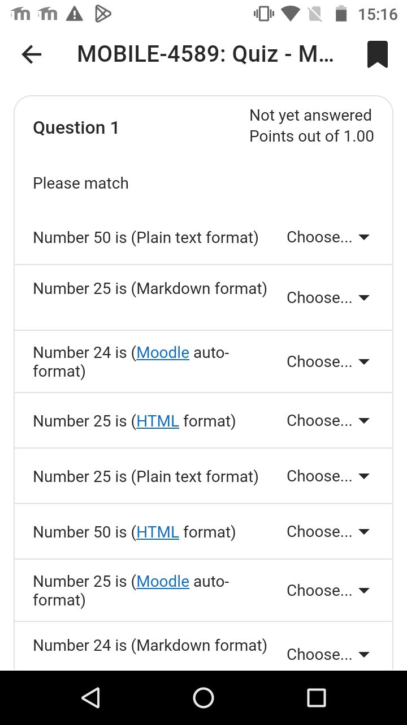Expand Choose for Number 24 Moodle auto-format
Viewport: 407px width, 725px height.
tap(328, 361)
